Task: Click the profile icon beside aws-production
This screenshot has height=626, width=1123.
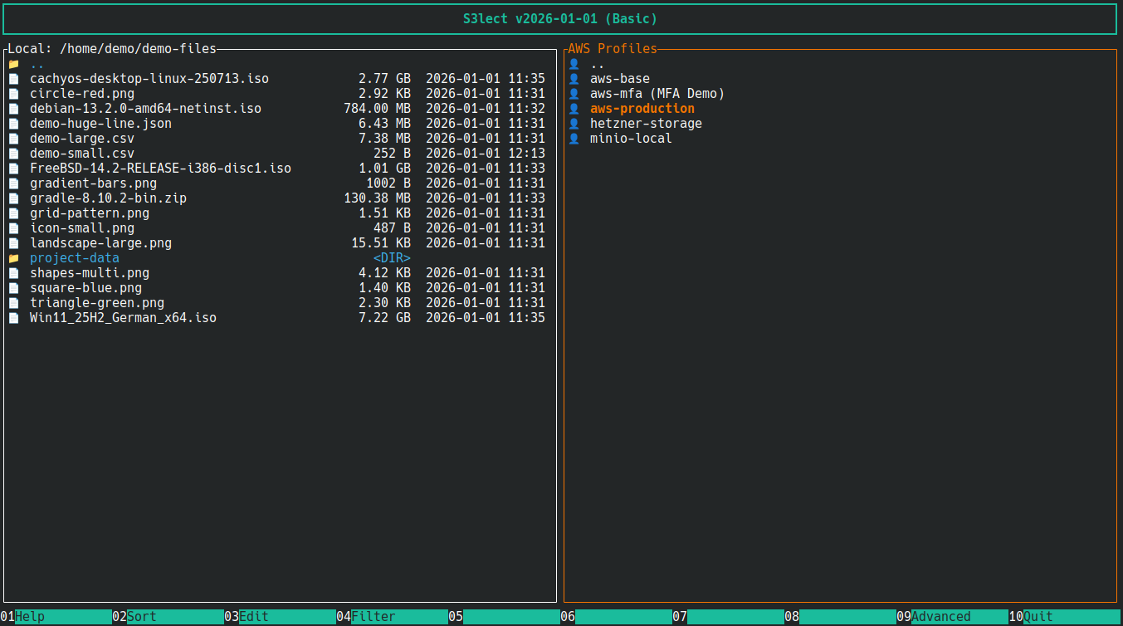Action: click(574, 108)
